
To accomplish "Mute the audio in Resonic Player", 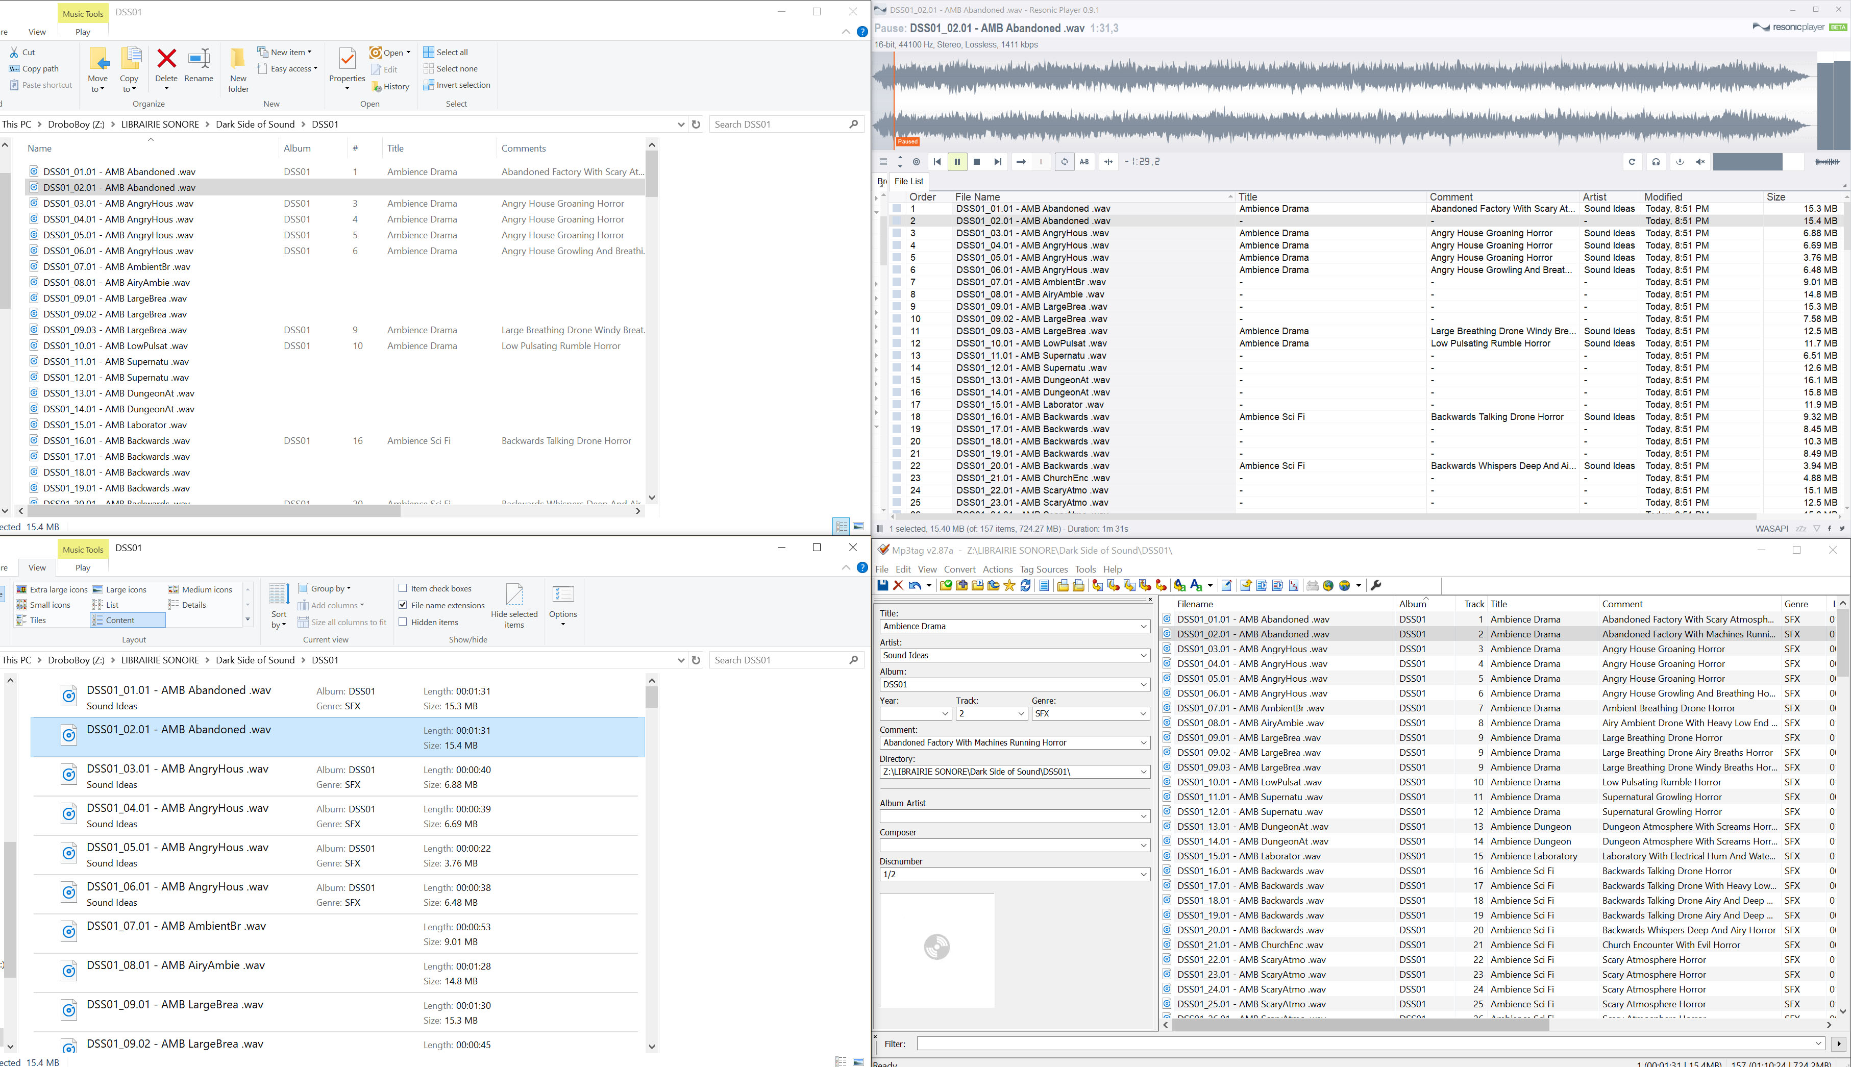I will click(x=1701, y=162).
